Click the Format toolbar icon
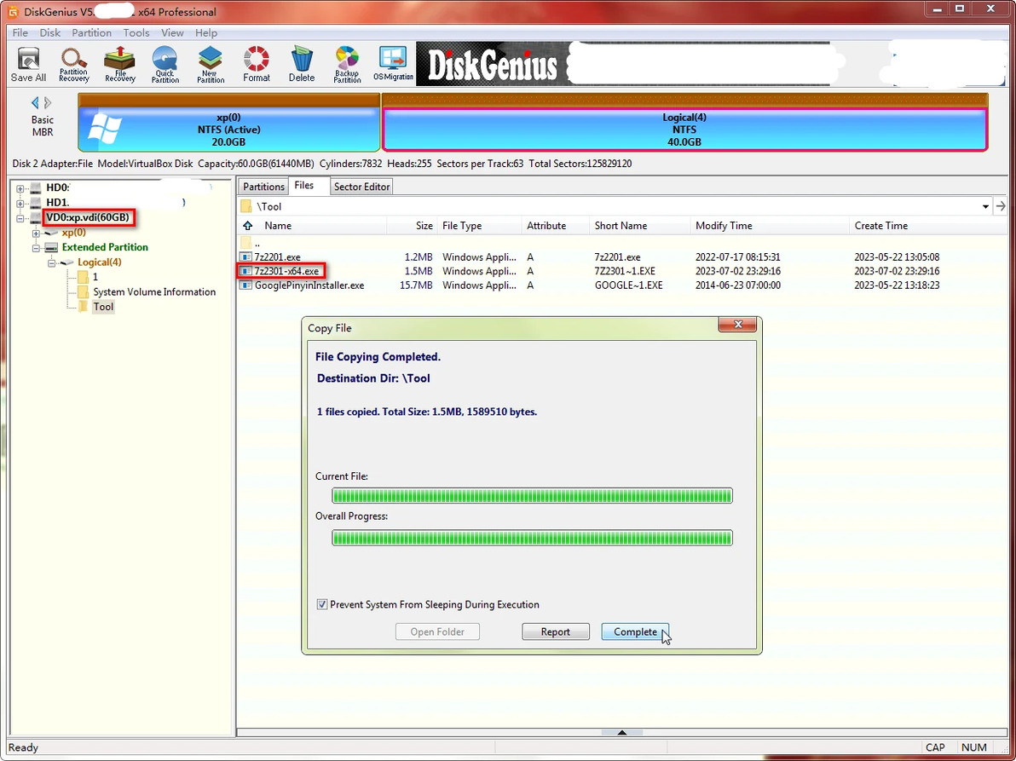Viewport: 1016px width, 761px height. (x=257, y=64)
